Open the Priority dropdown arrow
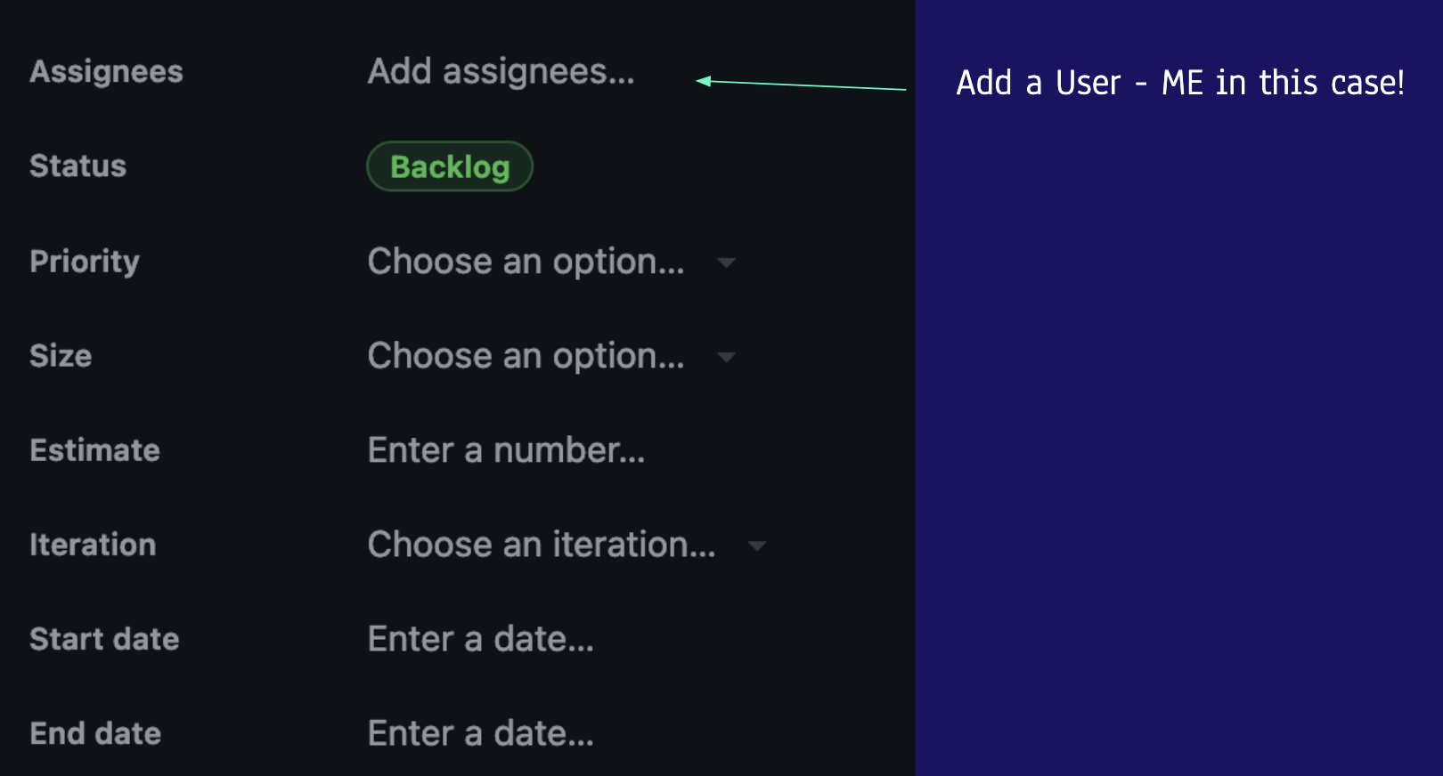The image size is (1443, 776). 727,263
